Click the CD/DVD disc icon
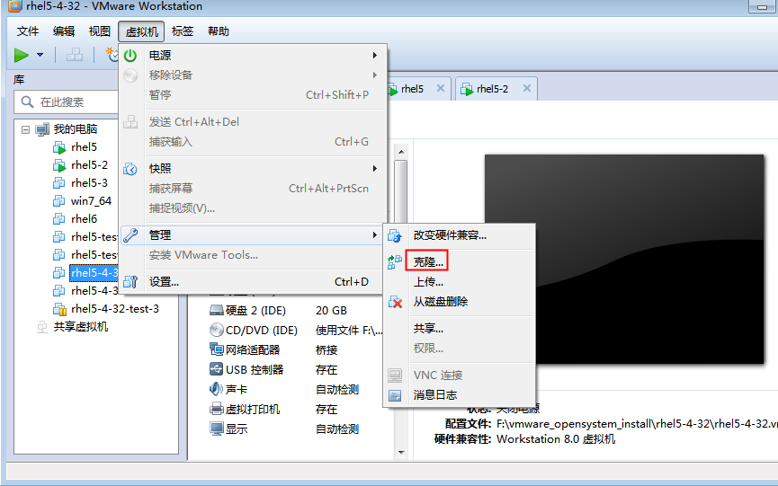 click(217, 330)
